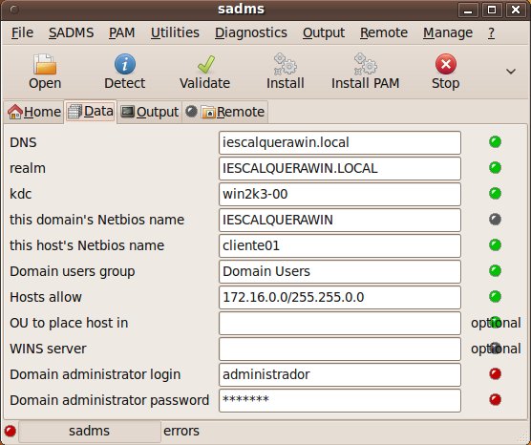Click the Hosts allow label text
The width and height of the screenshot is (531, 445).
[46, 297]
